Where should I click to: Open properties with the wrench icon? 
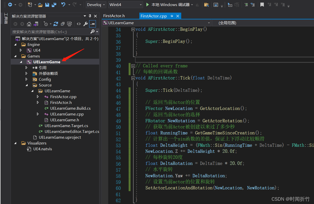click(86, 24)
